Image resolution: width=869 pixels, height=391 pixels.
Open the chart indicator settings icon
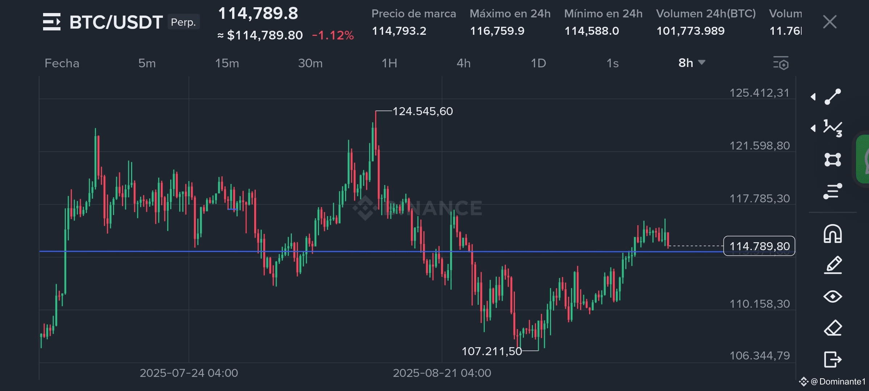pyautogui.click(x=781, y=63)
